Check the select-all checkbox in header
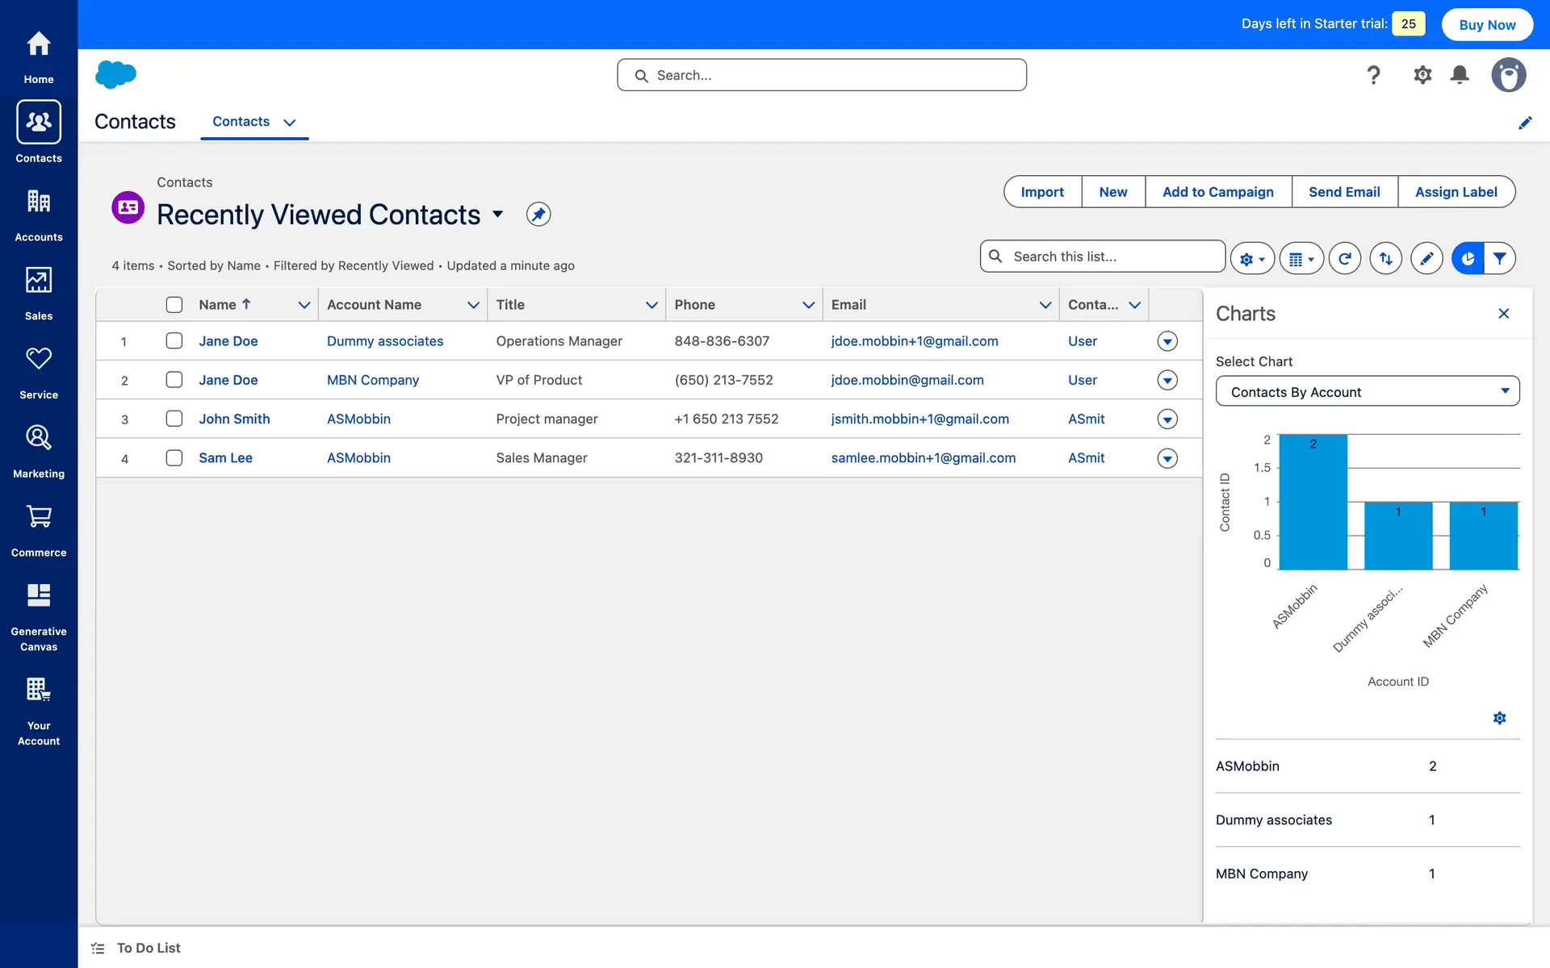Screen dimensions: 1550x968 [174, 305]
